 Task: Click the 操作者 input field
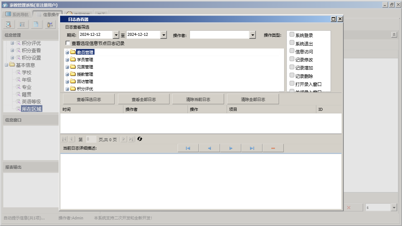click(x=219, y=35)
